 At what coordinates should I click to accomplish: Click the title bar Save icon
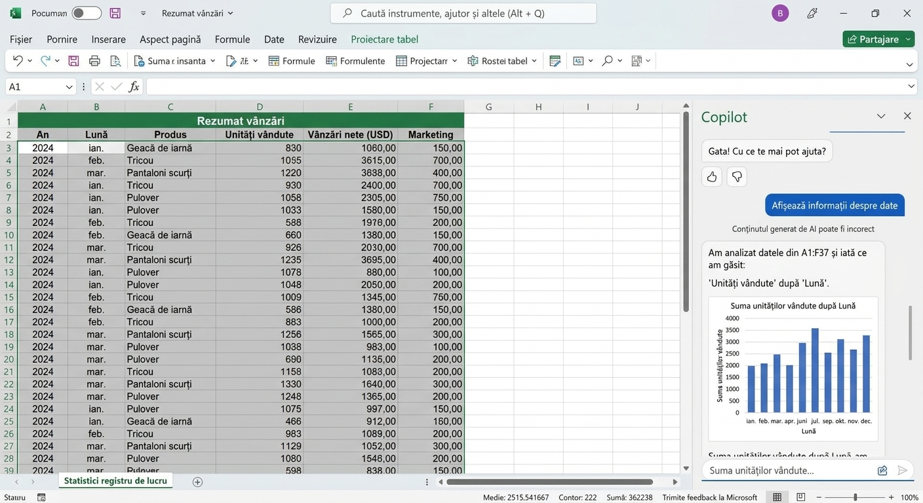(115, 13)
